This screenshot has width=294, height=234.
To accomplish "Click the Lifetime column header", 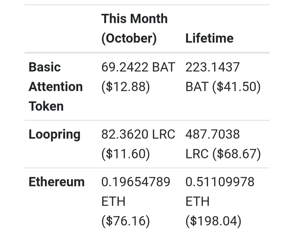I will (209, 38).
